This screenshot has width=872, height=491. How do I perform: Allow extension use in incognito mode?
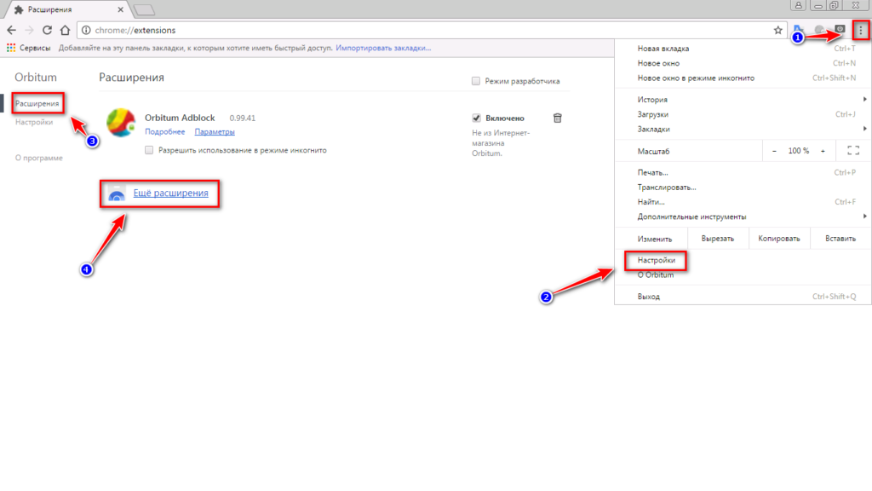pos(149,150)
